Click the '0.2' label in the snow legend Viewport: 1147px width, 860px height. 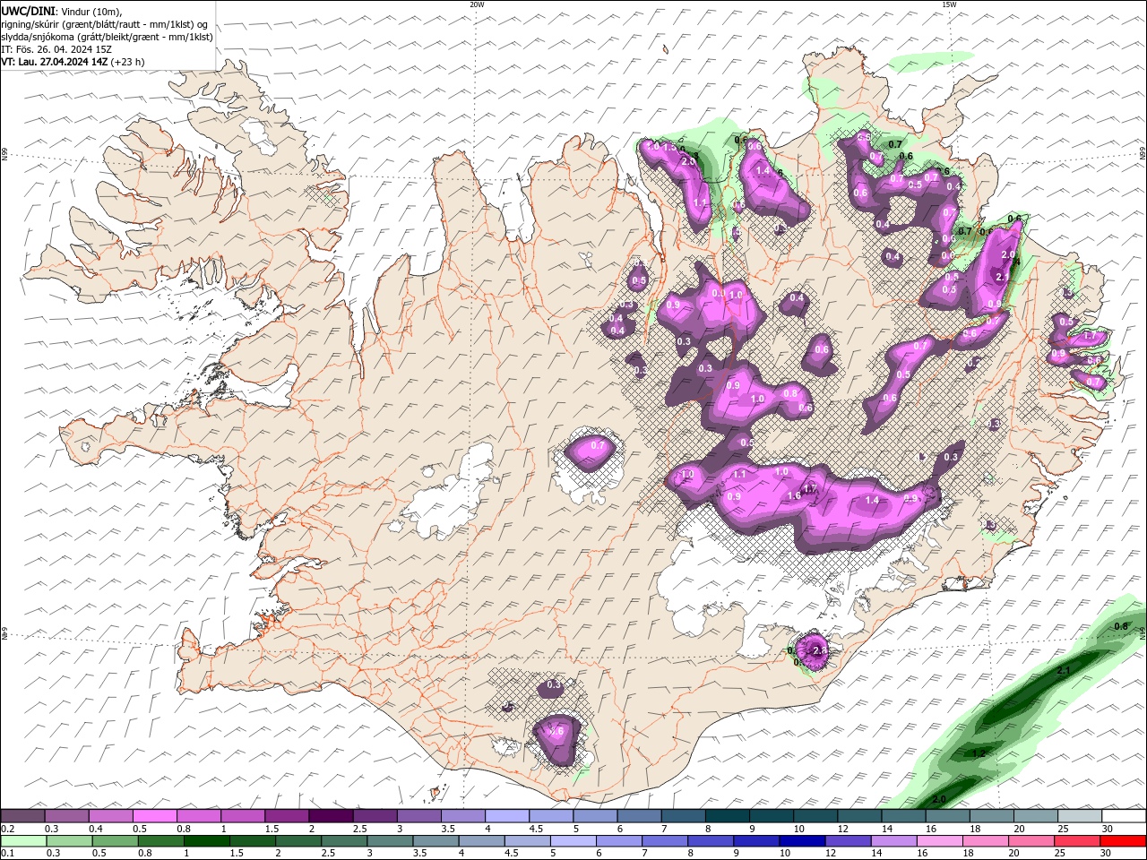tap(7, 829)
